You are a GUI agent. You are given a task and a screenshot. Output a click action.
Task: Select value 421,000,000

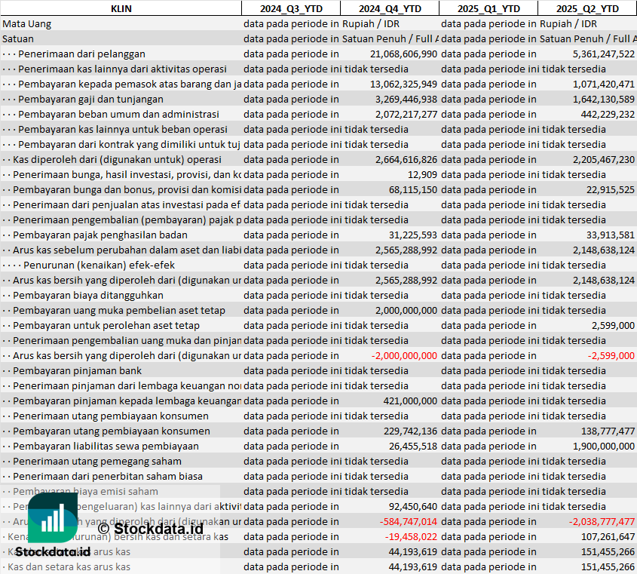[410, 401]
